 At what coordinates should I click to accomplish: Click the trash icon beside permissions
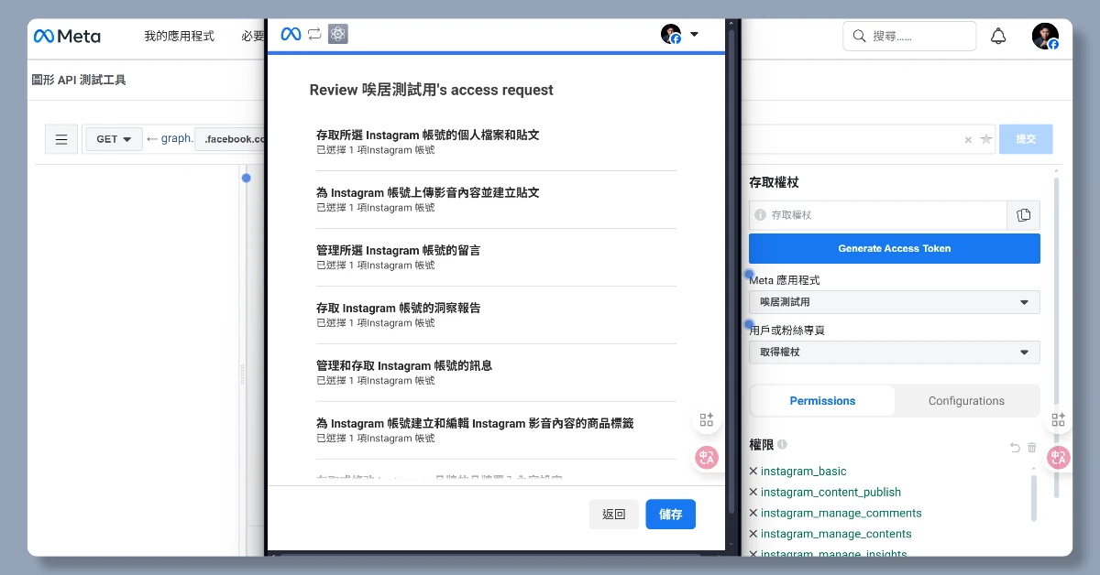tap(1032, 448)
